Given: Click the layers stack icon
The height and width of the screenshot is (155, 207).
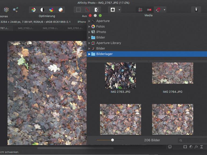Looking at the screenshot, I should (170, 147).
